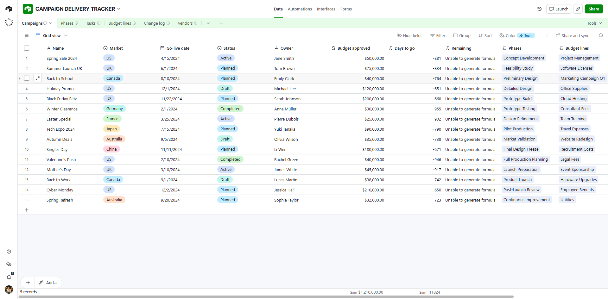Click the horizontal scrollbar

pos(266,297)
